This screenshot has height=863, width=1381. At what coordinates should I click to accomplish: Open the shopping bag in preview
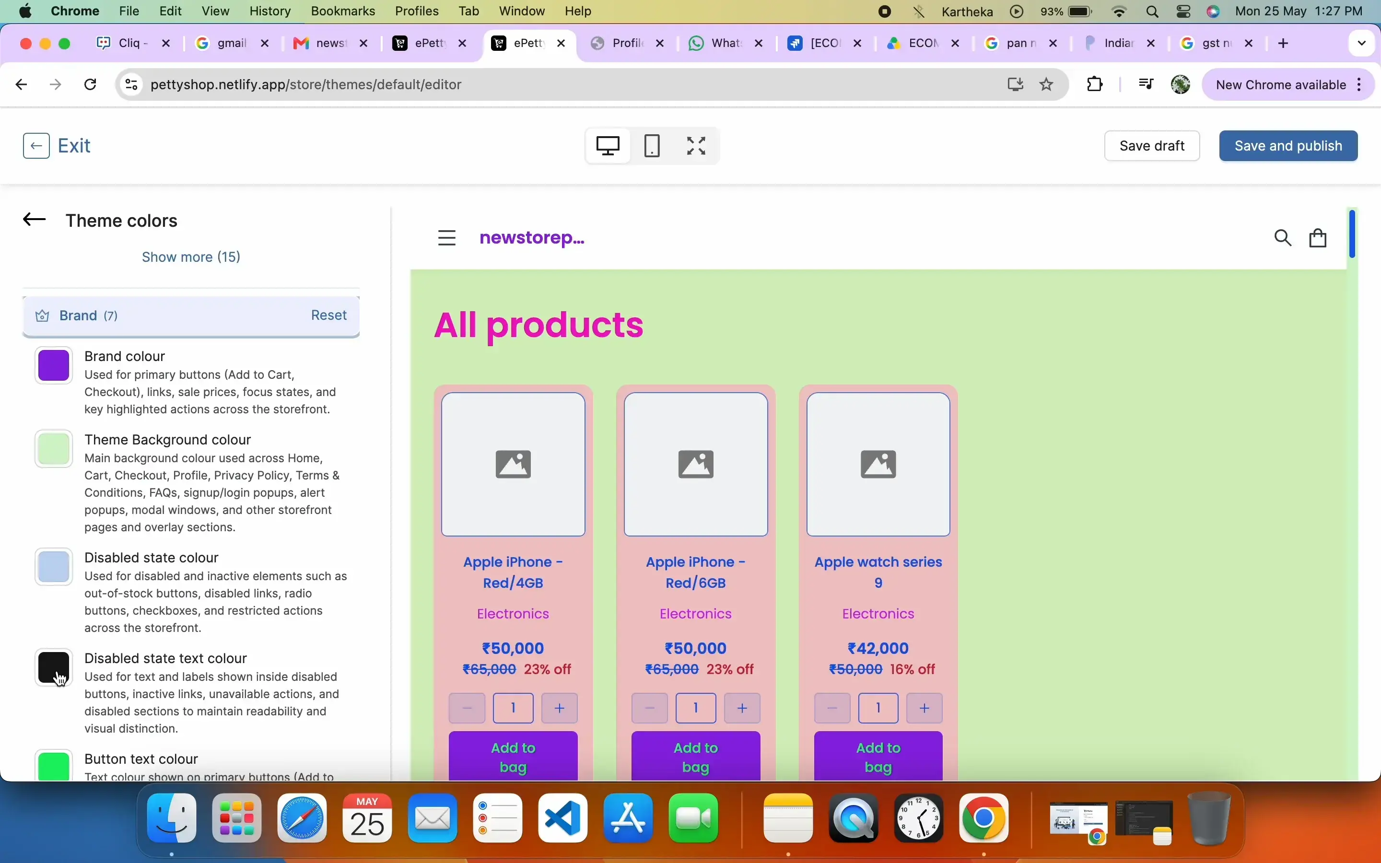pyautogui.click(x=1319, y=238)
